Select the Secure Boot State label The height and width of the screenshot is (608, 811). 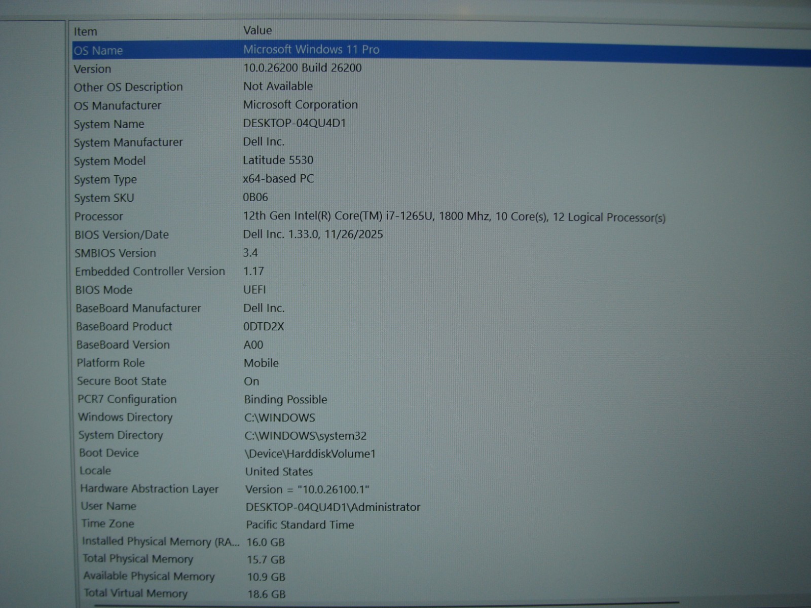tap(122, 381)
